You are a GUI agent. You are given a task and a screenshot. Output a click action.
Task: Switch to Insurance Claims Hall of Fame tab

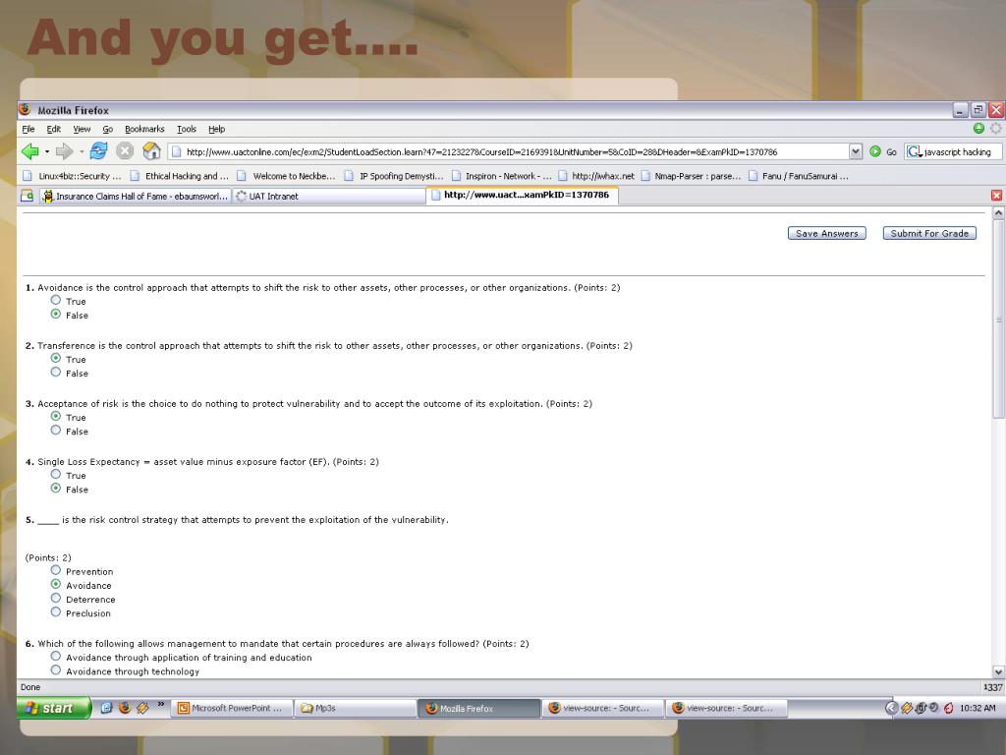point(134,196)
